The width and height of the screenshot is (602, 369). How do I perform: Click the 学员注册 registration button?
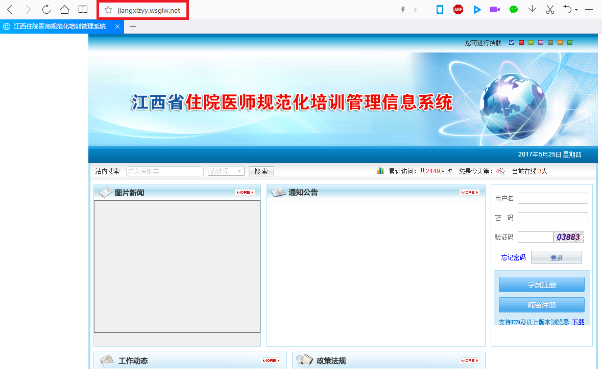[x=541, y=285]
